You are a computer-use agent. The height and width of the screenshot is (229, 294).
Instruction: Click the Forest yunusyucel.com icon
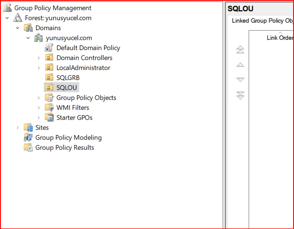(18, 18)
